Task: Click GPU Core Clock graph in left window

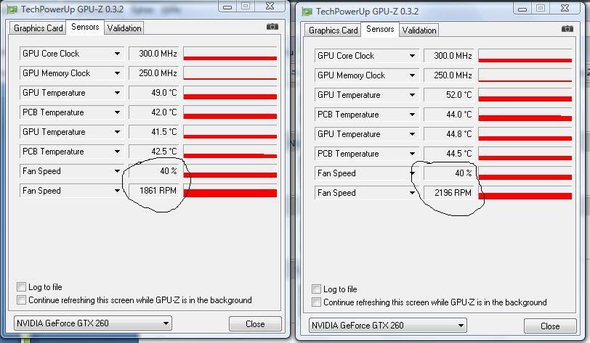Action: [230, 54]
